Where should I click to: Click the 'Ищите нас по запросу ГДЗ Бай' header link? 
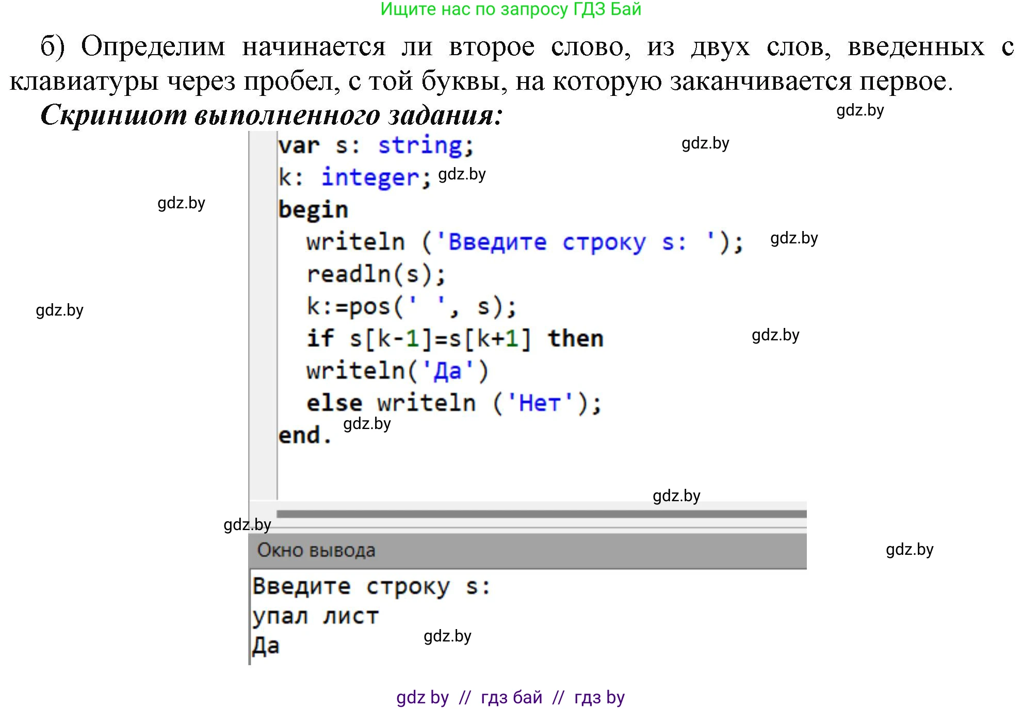510,9
